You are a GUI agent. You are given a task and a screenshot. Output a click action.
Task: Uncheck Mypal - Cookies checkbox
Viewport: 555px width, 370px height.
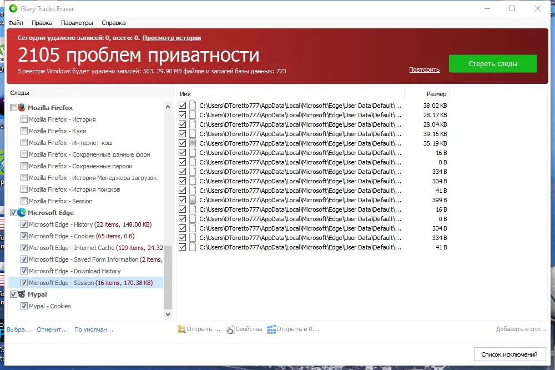[x=24, y=306]
